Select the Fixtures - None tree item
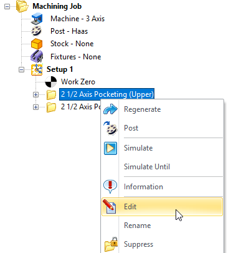231x253 pixels. pos(76,57)
